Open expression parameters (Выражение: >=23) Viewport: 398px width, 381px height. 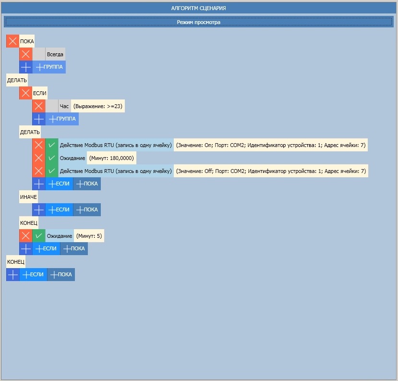(98, 106)
